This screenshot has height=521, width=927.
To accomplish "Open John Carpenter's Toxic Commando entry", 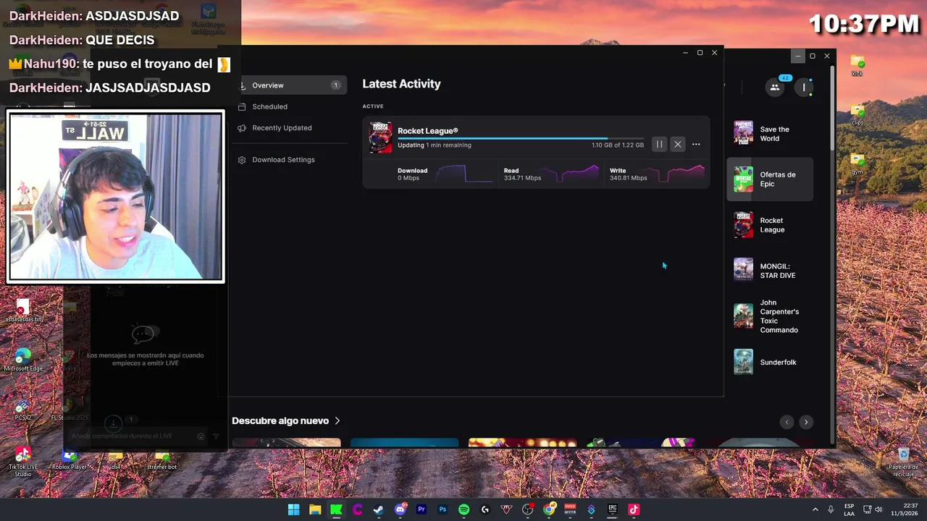I will [x=770, y=316].
